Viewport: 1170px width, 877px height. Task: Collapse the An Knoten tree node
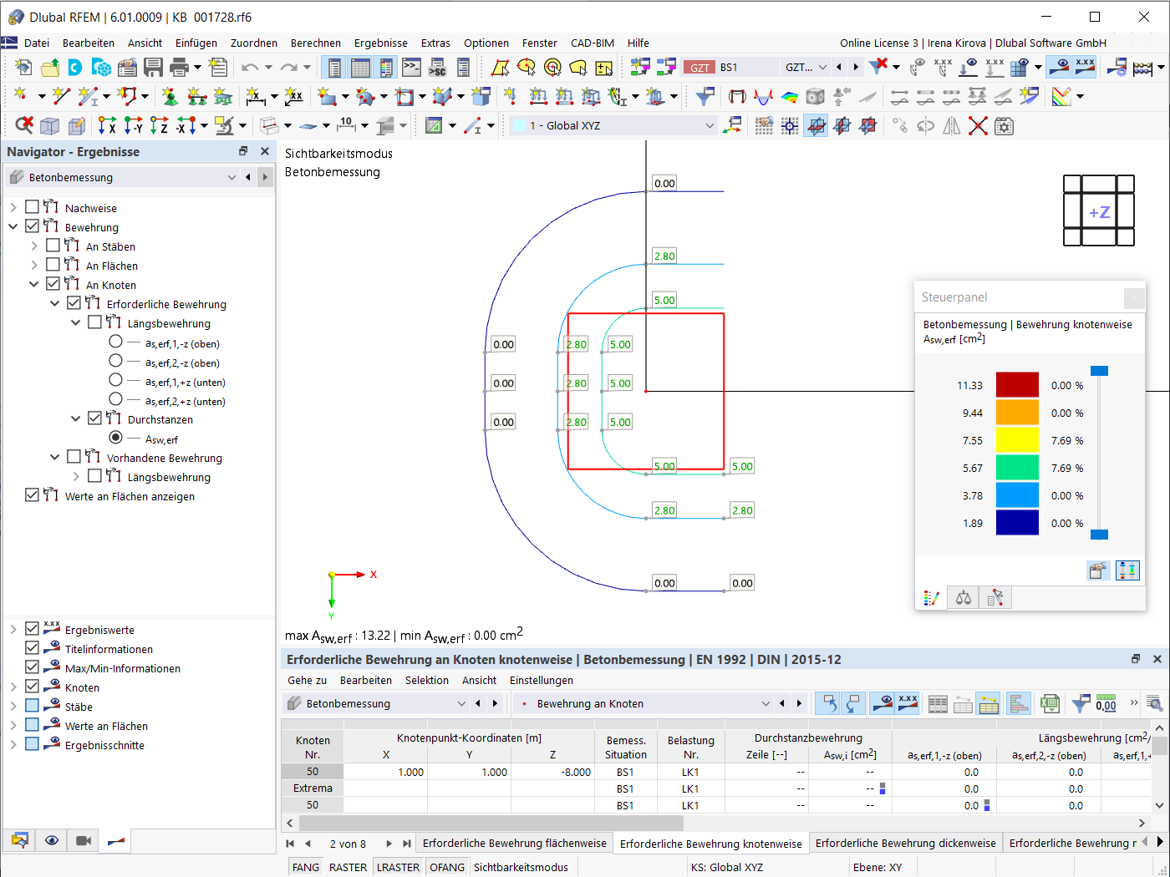[34, 284]
